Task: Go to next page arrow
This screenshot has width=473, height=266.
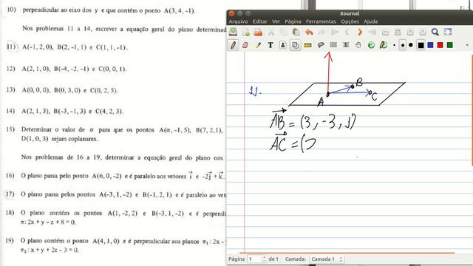Action: click(x=360, y=32)
